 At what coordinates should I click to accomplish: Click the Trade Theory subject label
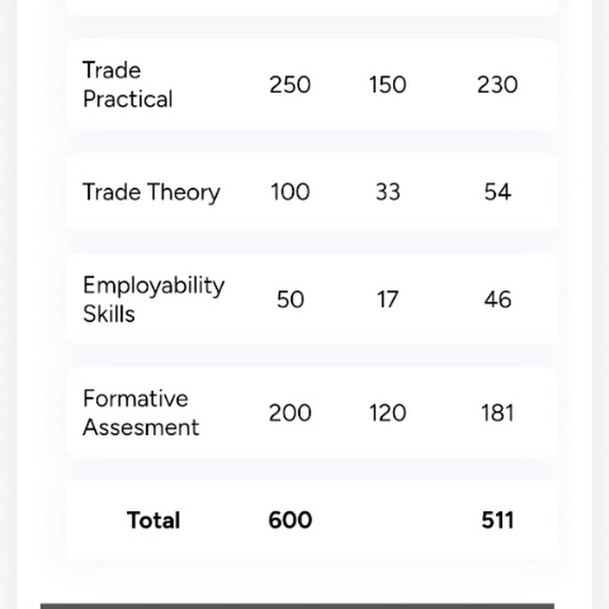click(151, 192)
